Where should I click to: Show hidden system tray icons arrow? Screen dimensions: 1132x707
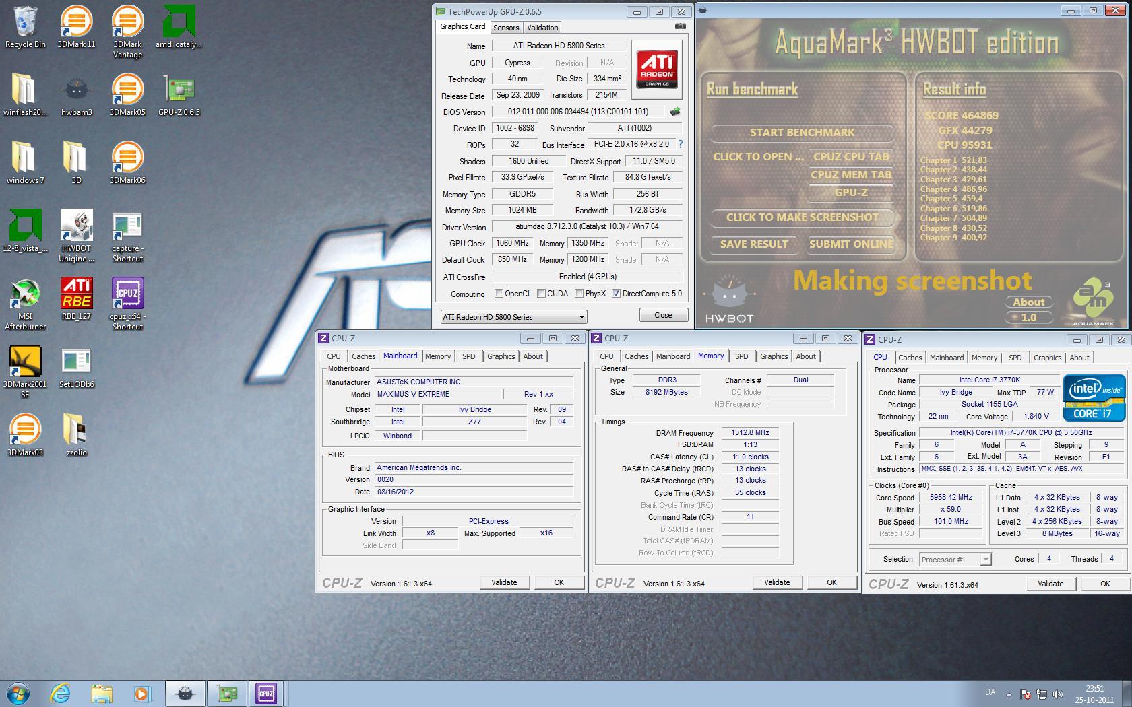[1009, 694]
